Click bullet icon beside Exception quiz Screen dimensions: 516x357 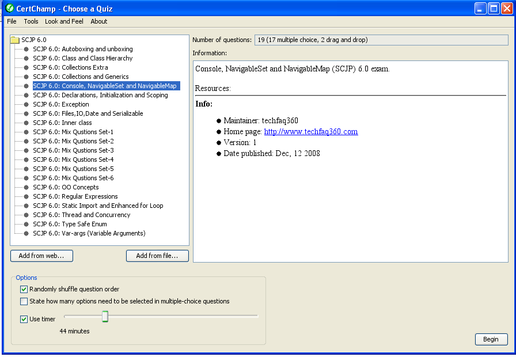click(26, 104)
